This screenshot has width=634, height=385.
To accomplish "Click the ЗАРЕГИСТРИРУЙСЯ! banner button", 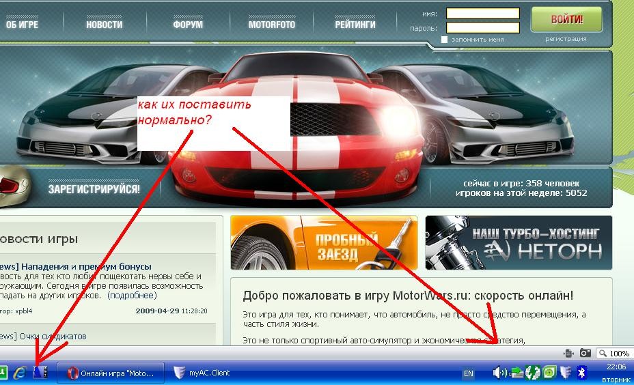I will coord(94,188).
